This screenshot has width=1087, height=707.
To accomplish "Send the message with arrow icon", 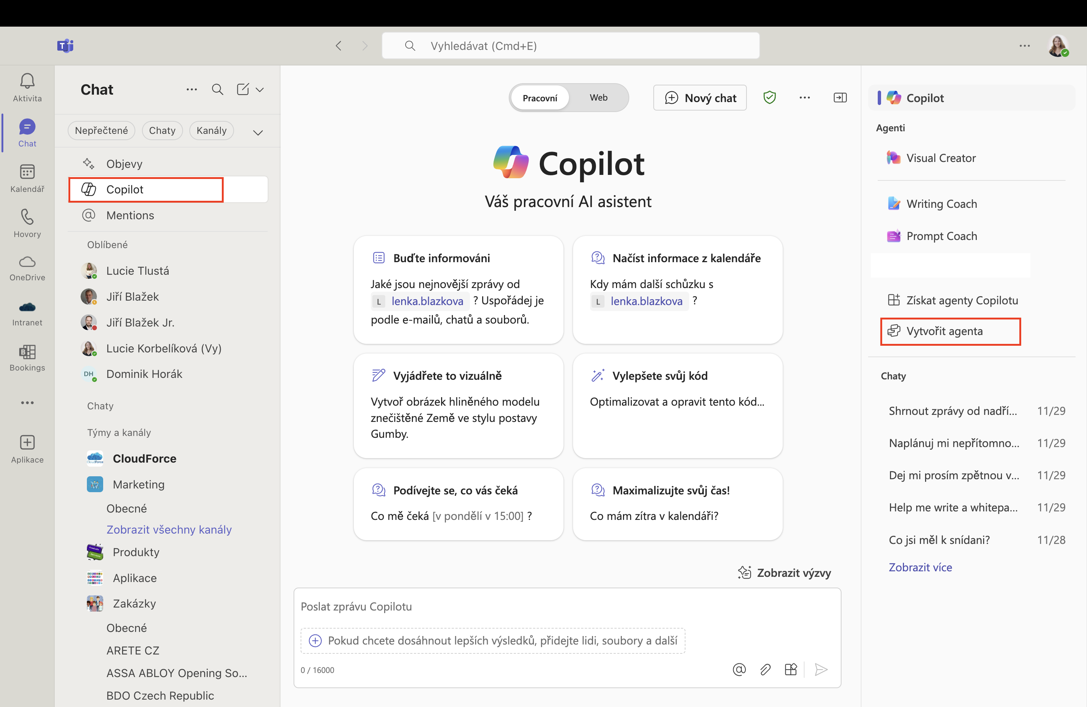I will (821, 669).
